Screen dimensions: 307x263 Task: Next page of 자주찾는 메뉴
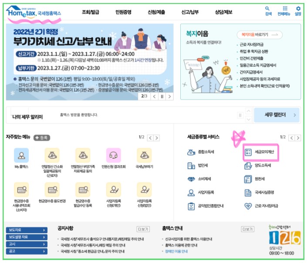click(157, 138)
